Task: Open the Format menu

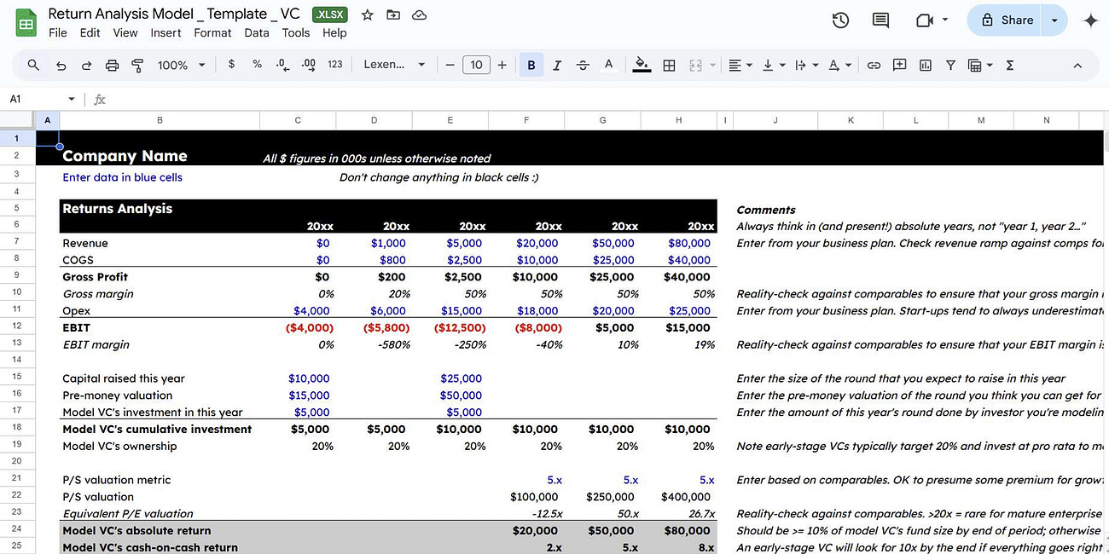Action: [x=212, y=32]
